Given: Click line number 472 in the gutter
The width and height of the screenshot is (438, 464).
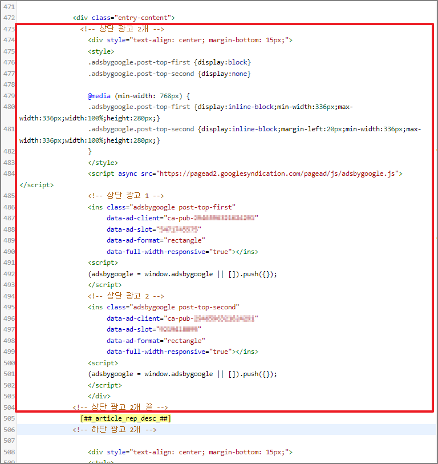Looking at the screenshot, I should [9, 18].
